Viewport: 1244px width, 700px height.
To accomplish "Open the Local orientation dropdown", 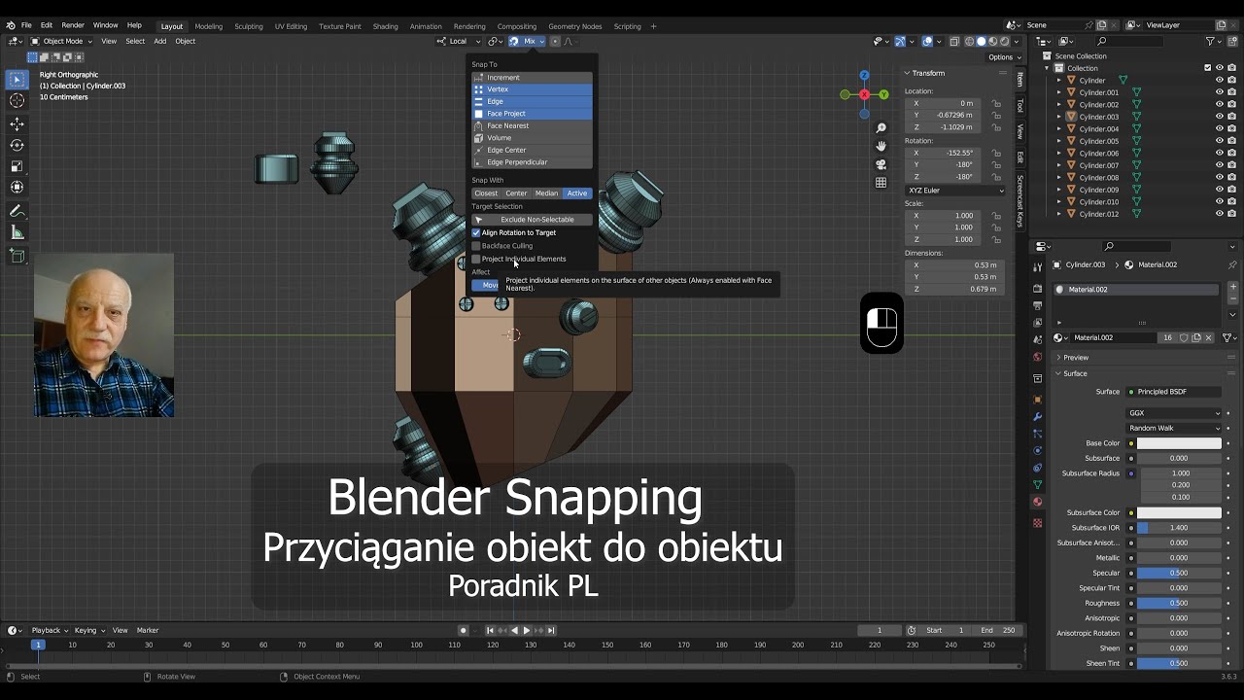I will click(458, 41).
